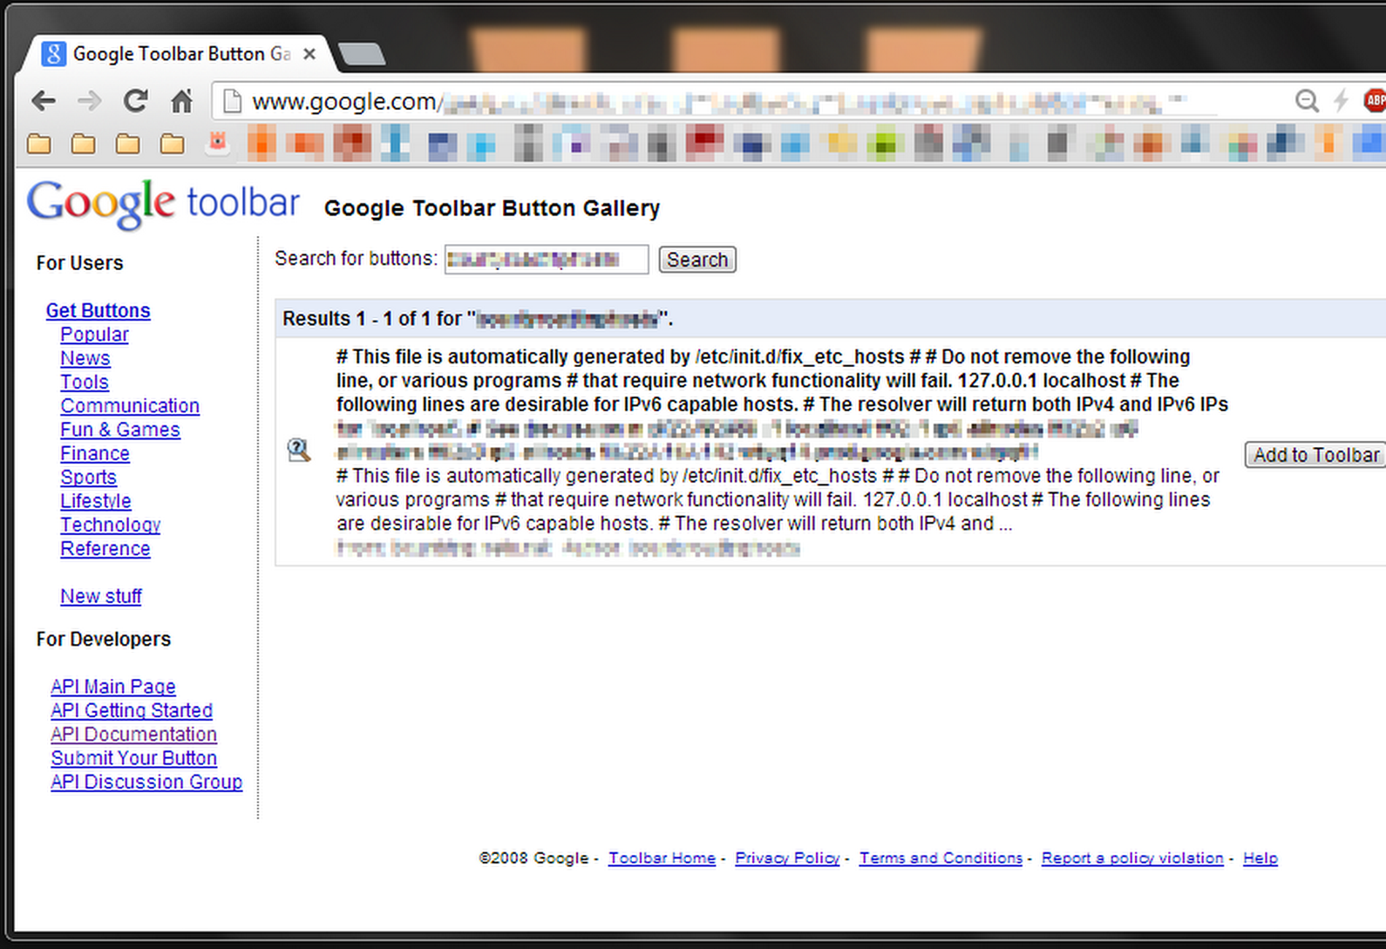Open the Adblock Plus ABP icon
Screen dimensions: 1386x949
click(1375, 101)
